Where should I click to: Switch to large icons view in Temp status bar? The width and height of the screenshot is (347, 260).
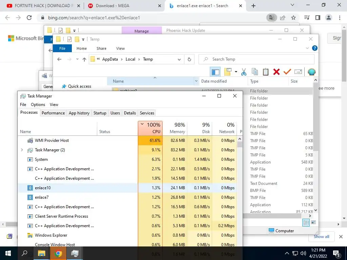[313, 222]
